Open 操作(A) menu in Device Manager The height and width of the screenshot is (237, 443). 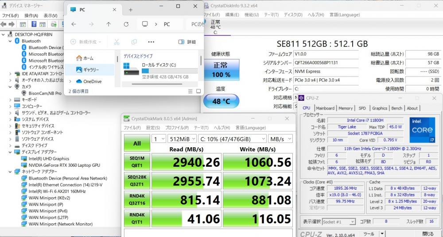pos(31,15)
